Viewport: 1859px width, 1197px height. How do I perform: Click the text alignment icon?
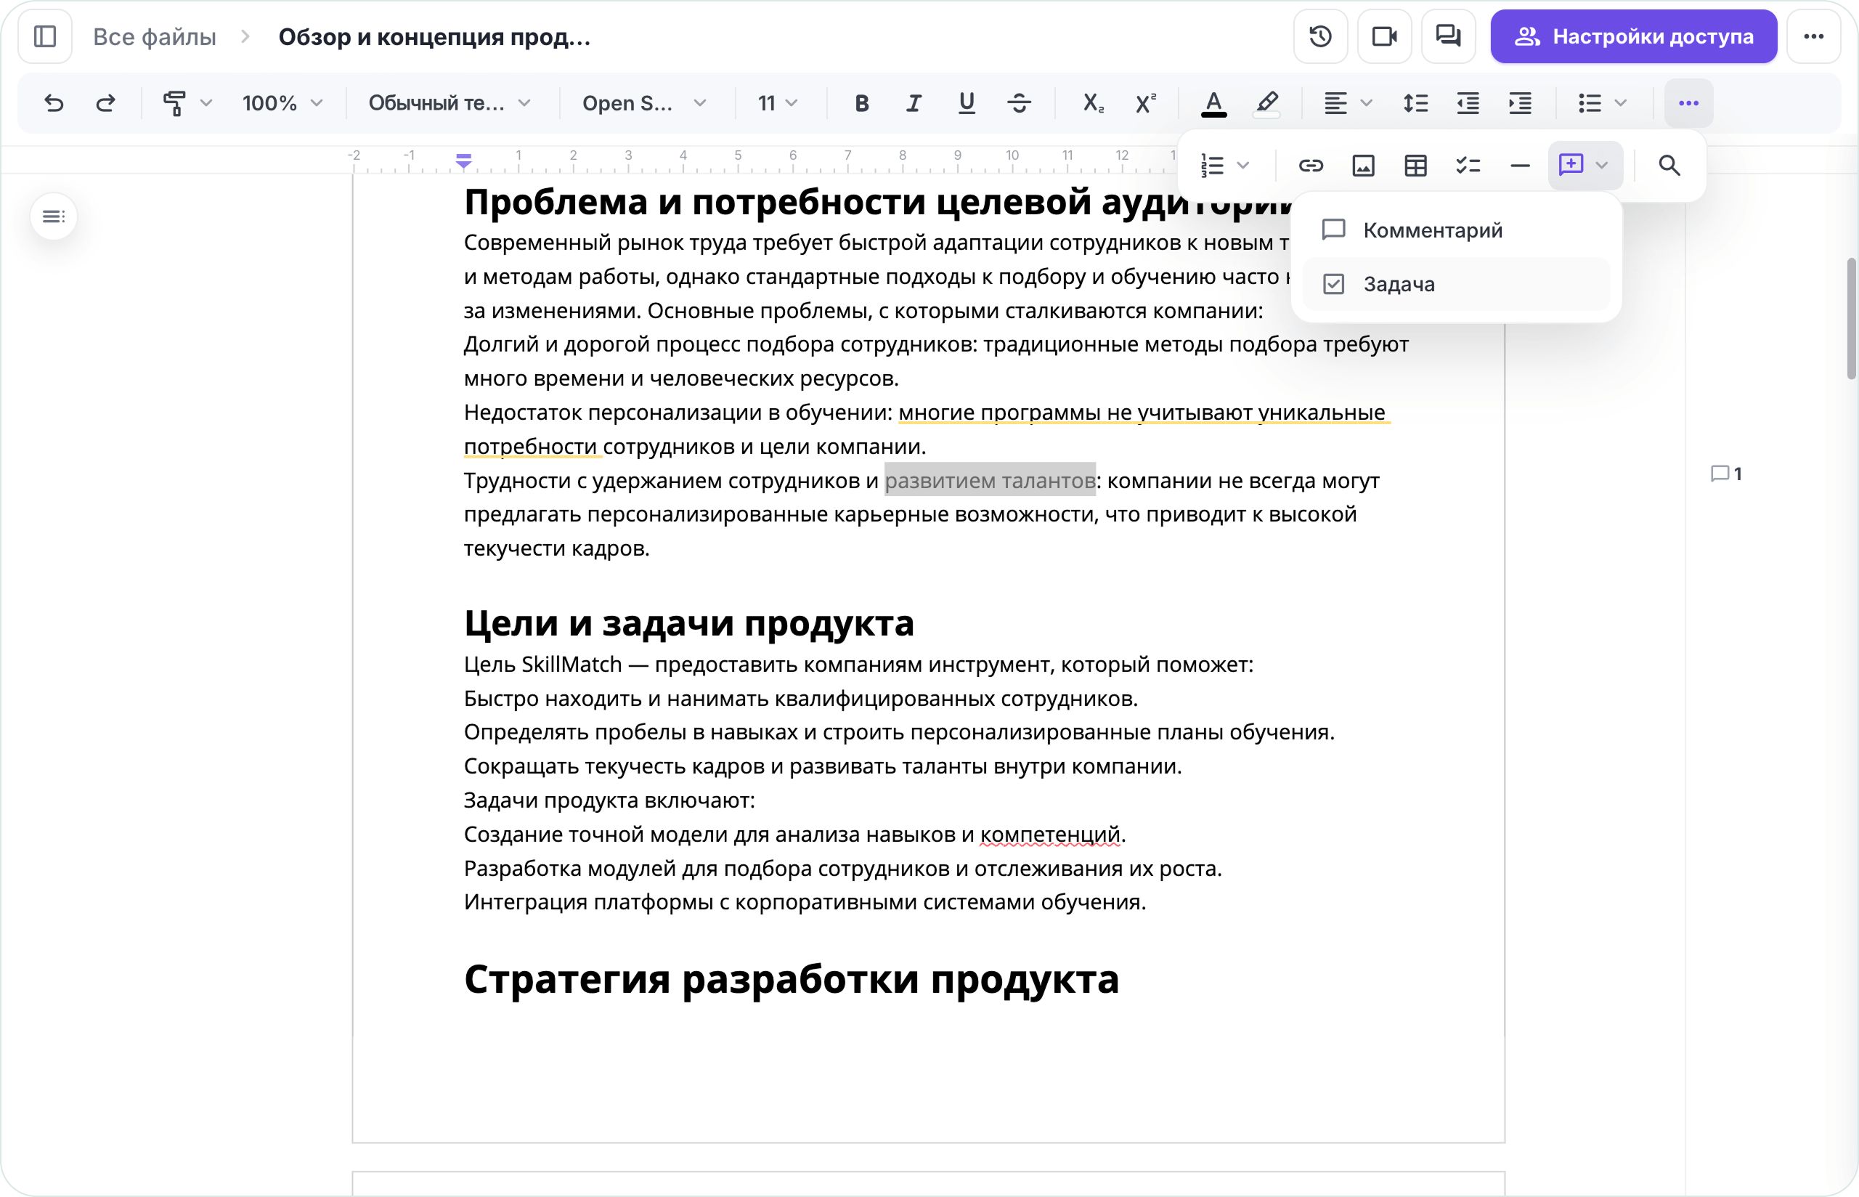(x=1335, y=102)
